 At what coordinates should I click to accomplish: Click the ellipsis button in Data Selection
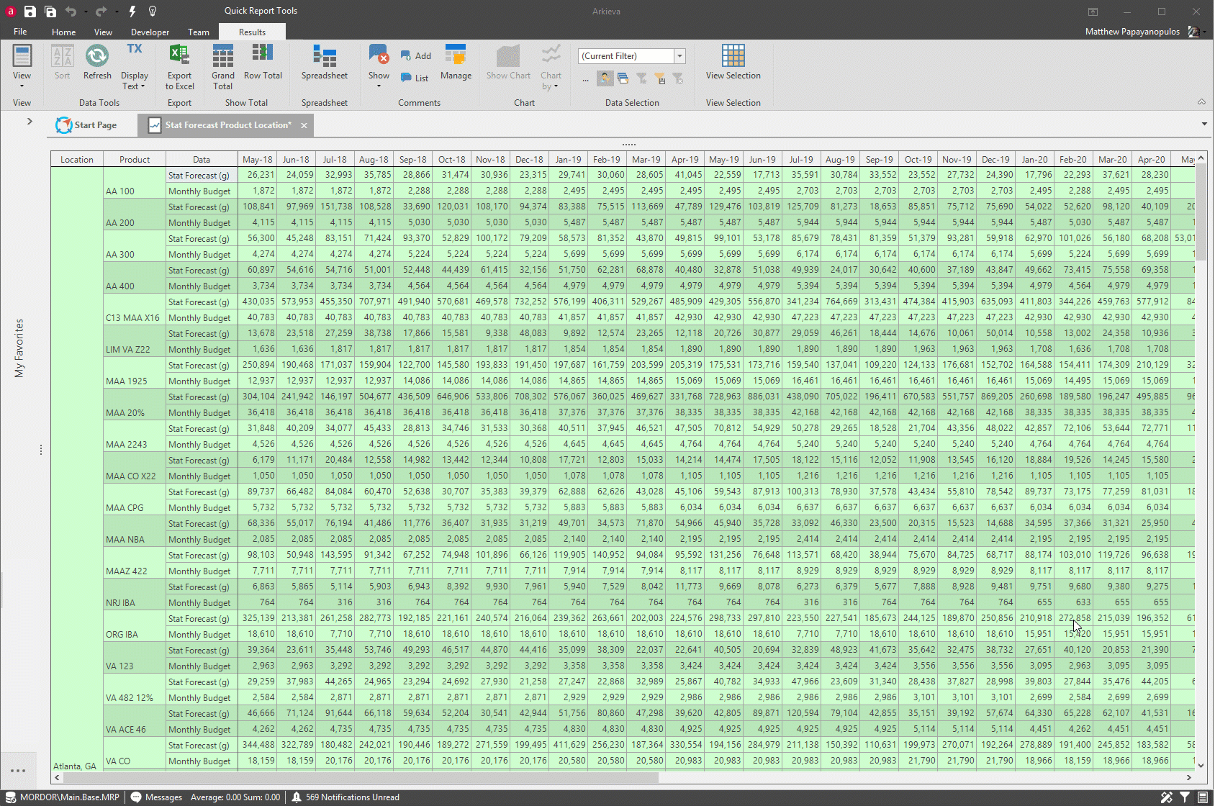[x=586, y=78]
